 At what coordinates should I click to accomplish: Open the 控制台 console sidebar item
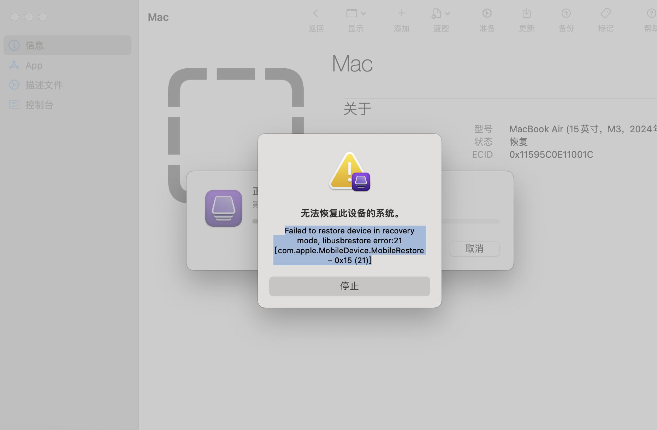(x=67, y=105)
